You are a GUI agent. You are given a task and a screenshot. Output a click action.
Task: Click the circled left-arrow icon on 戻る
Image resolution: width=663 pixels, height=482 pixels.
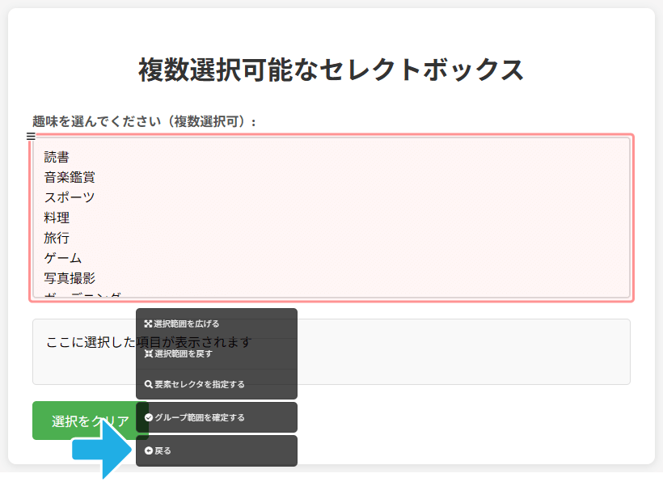pos(148,450)
